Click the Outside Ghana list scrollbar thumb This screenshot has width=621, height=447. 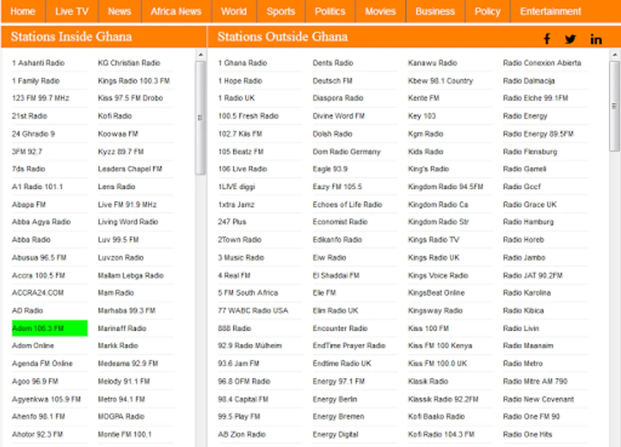point(615,106)
